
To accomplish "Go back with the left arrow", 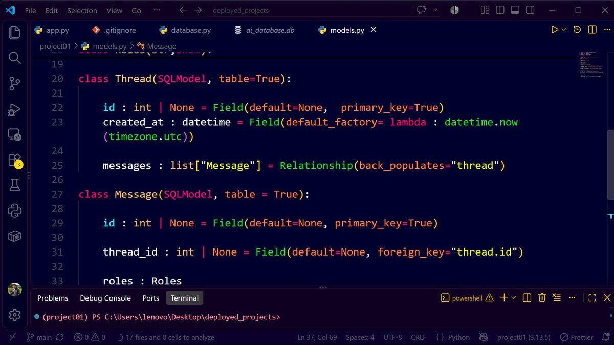I will pos(183,10).
